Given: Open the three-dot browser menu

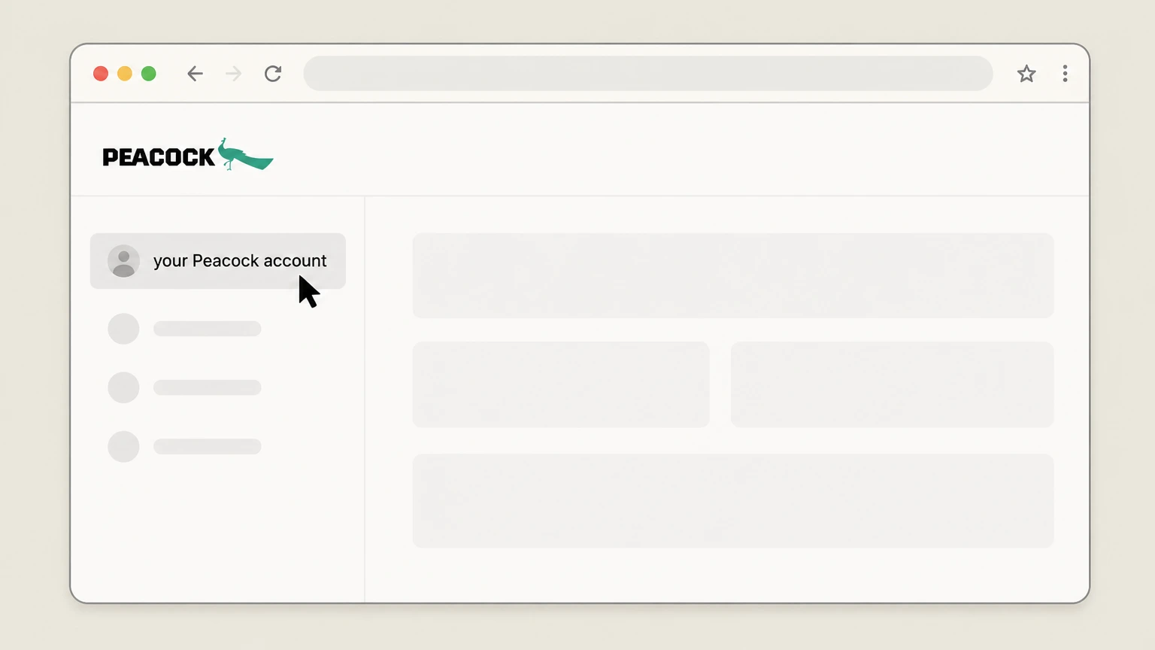Looking at the screenshot, I should (x=1065, y=74).
